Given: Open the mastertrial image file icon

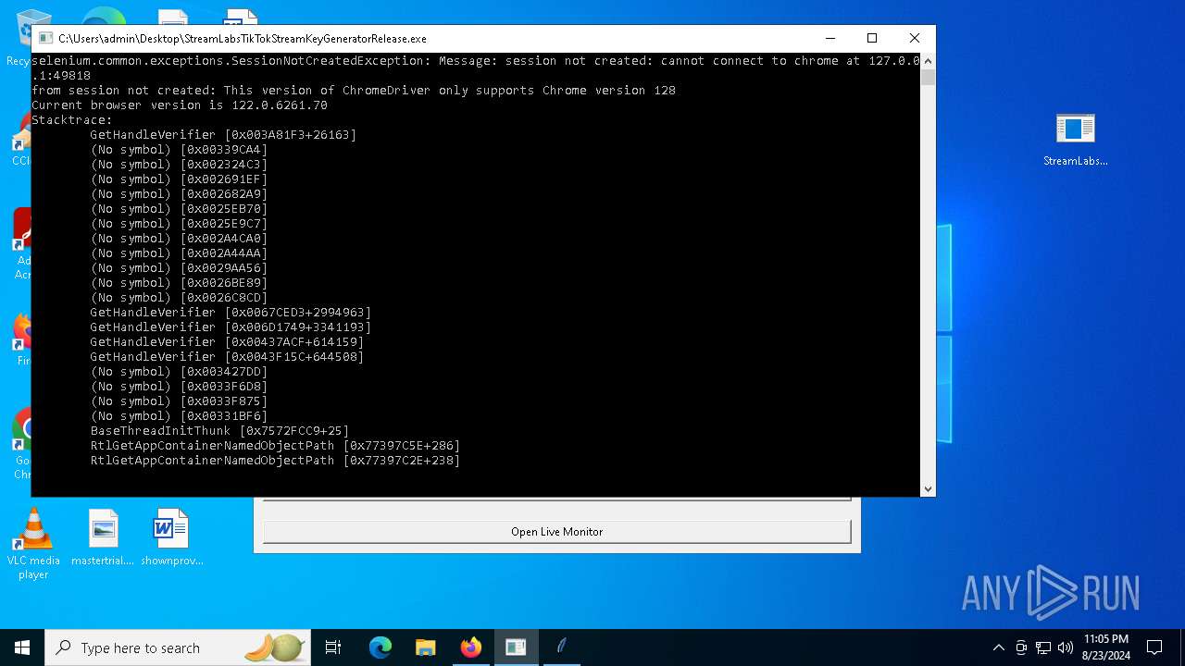Looking at the screenshot, I should (x=103, y=537).
